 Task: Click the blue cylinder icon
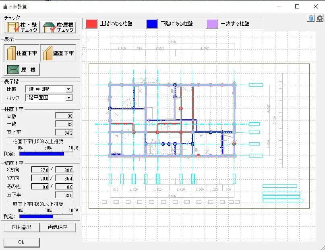point(311,18)
